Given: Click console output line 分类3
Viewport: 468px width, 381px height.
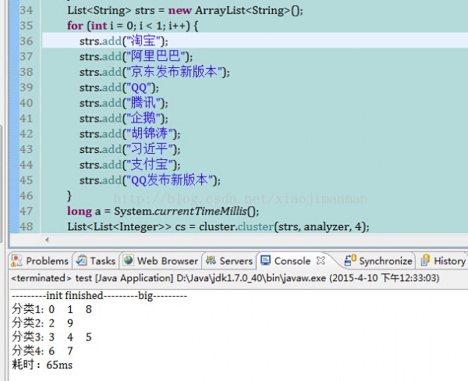Looking at the screenshot, I should coord(52,337).
